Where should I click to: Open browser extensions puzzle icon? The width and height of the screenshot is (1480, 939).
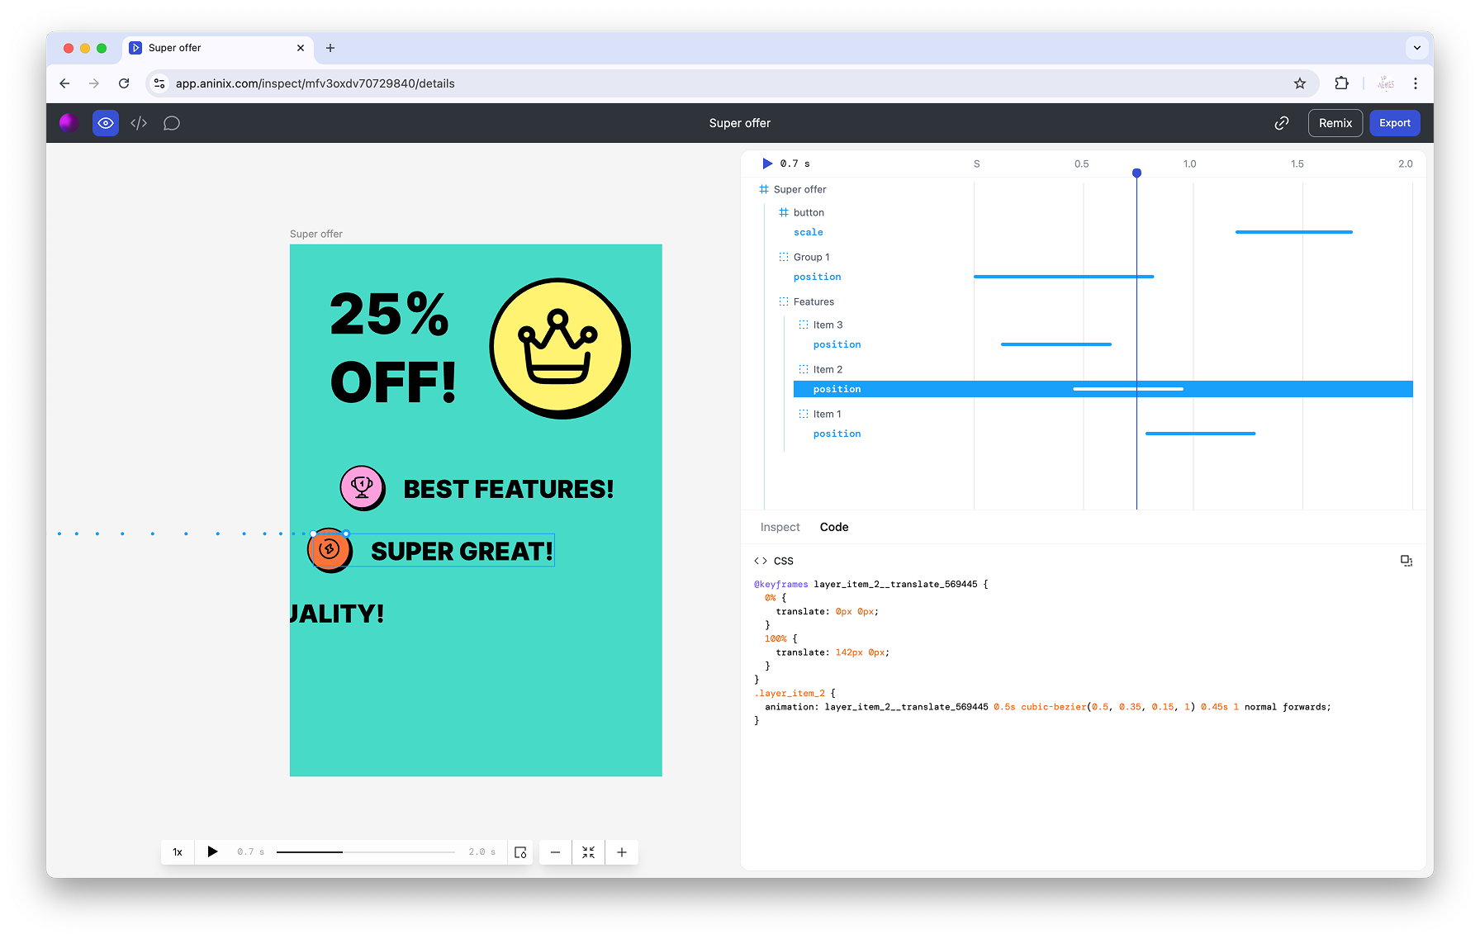[1341, 83]
